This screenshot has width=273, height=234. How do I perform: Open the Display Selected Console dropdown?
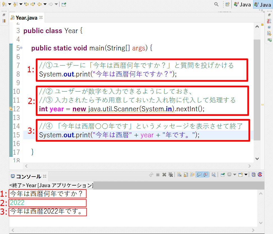click(x=235, y=175)
